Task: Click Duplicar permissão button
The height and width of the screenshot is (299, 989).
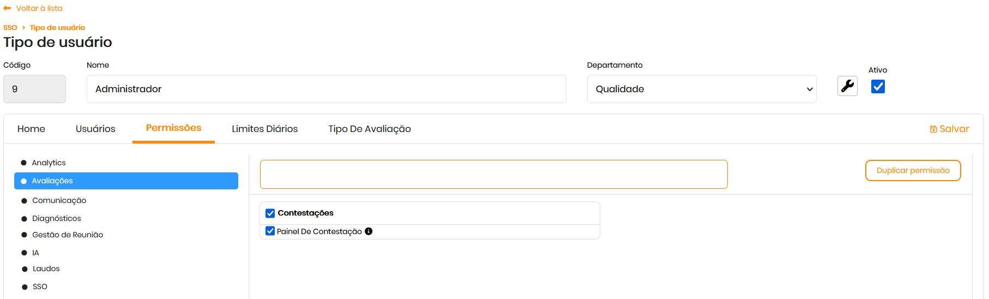Action: [913, 171]
